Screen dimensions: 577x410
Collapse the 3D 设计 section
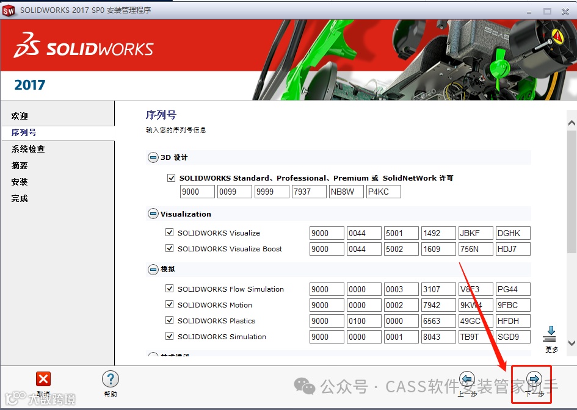tap(153, 157)
